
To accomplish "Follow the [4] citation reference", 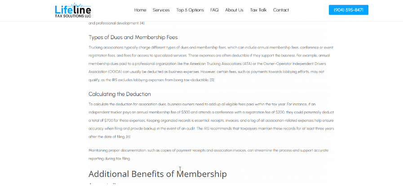I will pyautogui.click(x=142, y=23).
